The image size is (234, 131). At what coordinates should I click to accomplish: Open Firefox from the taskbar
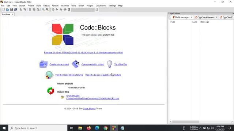(x=88, y=128)
